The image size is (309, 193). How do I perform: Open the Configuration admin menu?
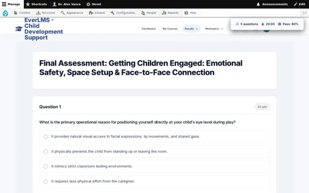pos(123,13)
